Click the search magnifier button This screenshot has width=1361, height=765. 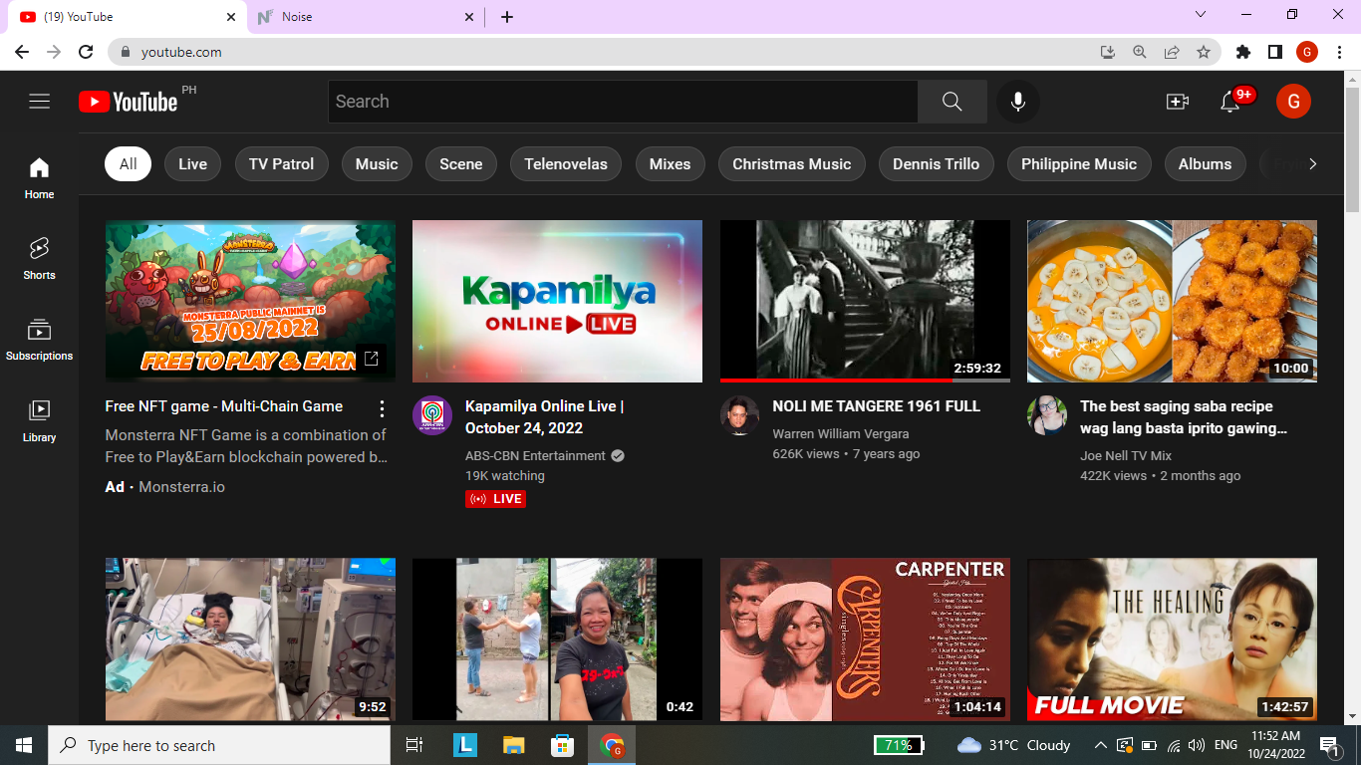(953, 102)
